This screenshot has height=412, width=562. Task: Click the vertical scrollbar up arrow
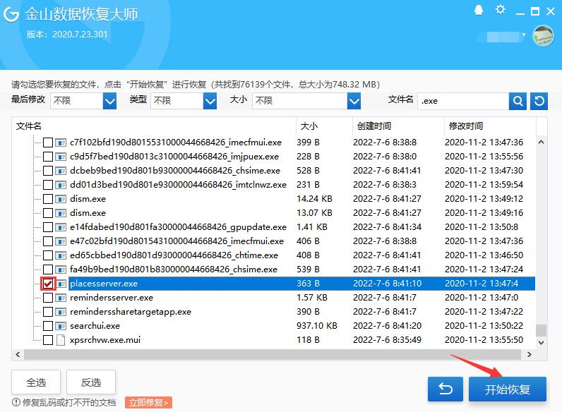pos(542,143)
